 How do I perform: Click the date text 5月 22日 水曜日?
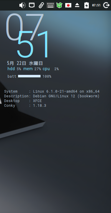point(25,63)
